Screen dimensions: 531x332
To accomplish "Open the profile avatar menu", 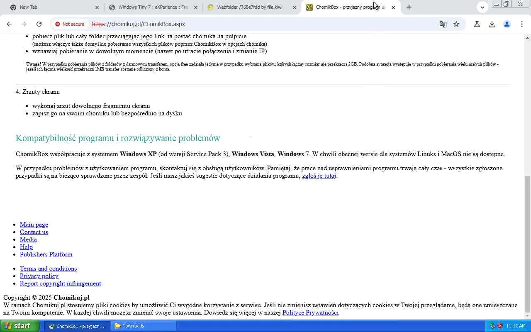I will (507, 24).
